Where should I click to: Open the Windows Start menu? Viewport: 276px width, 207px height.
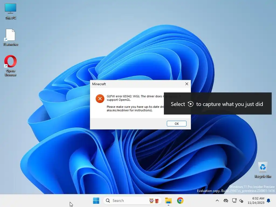click(96, 201)
